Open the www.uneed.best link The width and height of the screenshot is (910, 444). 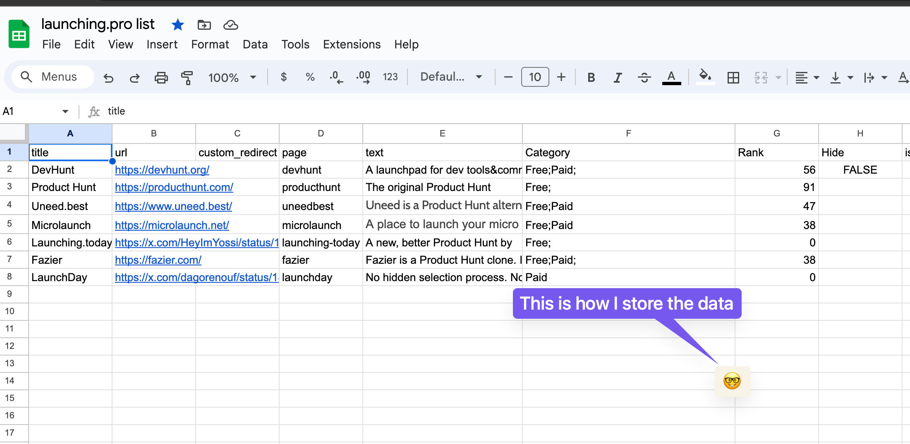tap(173, 206)
